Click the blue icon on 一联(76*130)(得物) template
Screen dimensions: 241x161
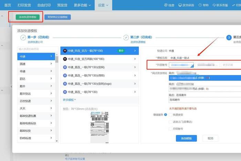click(x=65, y=75)
